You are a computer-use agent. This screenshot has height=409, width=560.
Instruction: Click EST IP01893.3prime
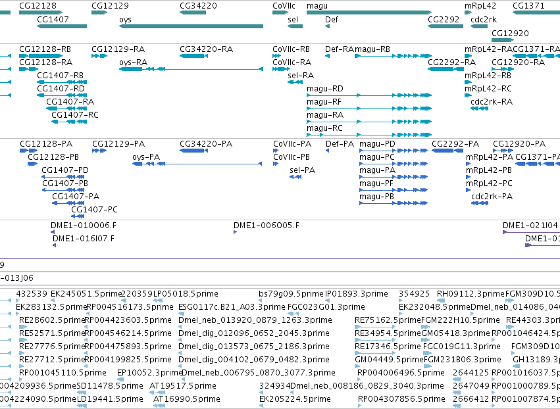[357, 294]
